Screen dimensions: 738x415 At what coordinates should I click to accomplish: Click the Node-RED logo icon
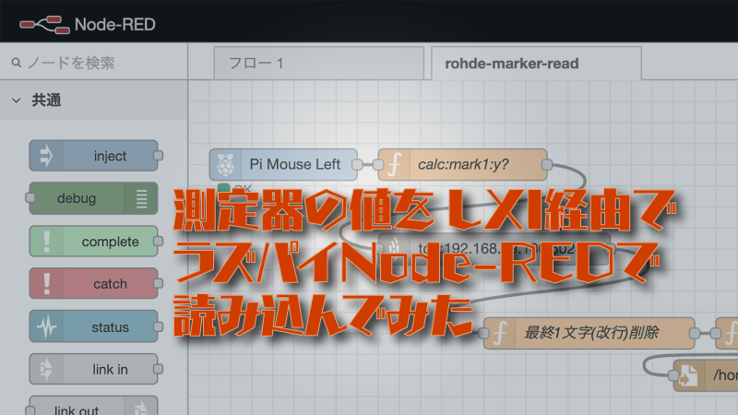40,21
